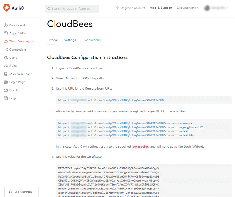Click the certificate line starting MIIDETCCAfmg

pos(108,168)
